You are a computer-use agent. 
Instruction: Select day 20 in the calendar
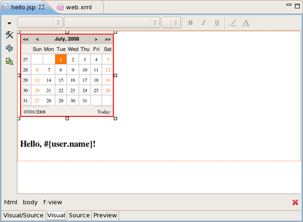click(37, 91)
